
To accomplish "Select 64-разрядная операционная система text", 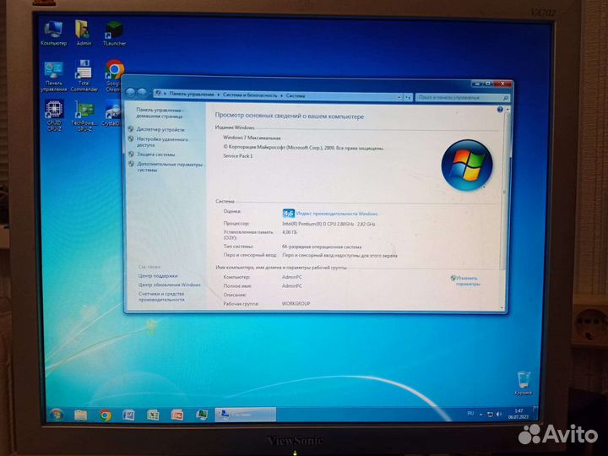I will coord(322,247).
